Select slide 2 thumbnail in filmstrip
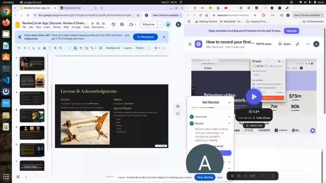 pos(32,81)
